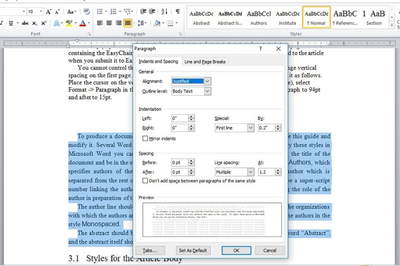Apply the text highlight color
The width and height of the screenshot is (400, 266).
[69, 23]
